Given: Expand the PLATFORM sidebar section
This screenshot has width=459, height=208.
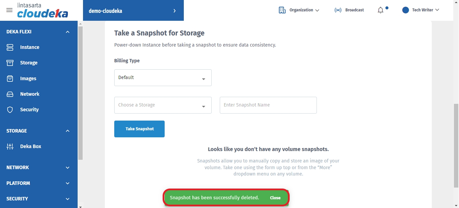Looking at the screenshot, I should coord(68,183).
